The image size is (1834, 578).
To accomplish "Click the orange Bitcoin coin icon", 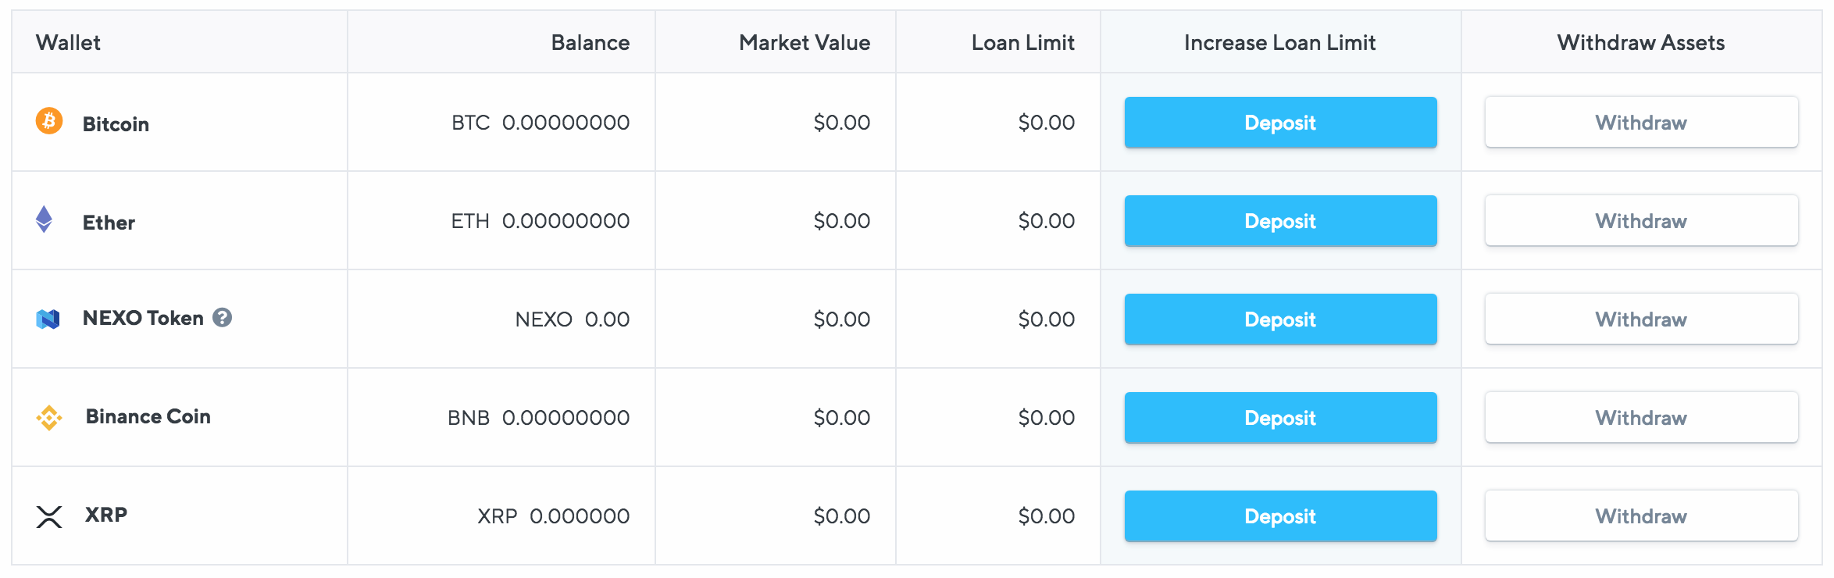I will (49, 121).
